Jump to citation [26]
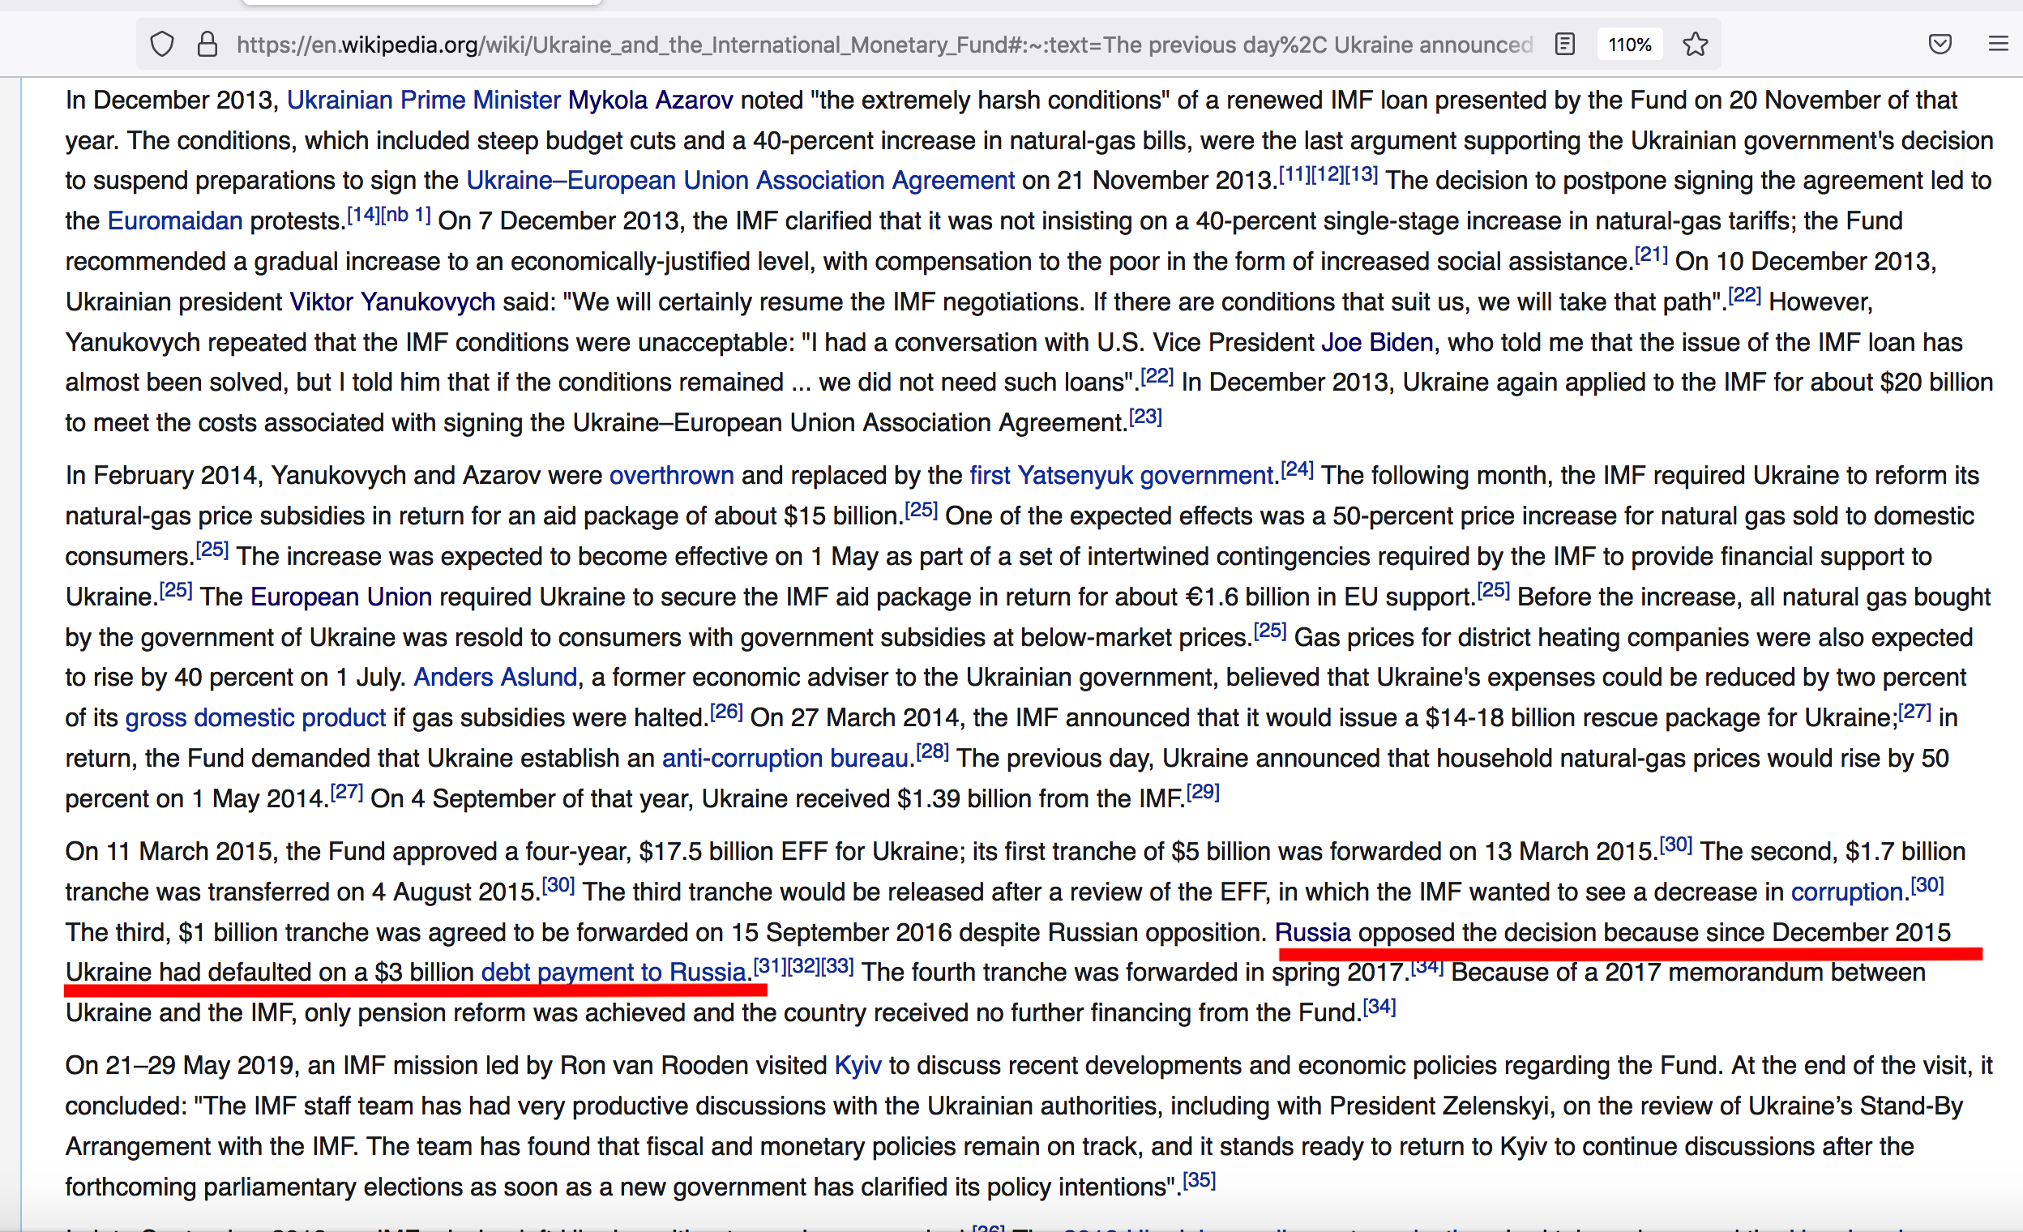This screenshot has width=2023, height=1232. coord(725,712)
